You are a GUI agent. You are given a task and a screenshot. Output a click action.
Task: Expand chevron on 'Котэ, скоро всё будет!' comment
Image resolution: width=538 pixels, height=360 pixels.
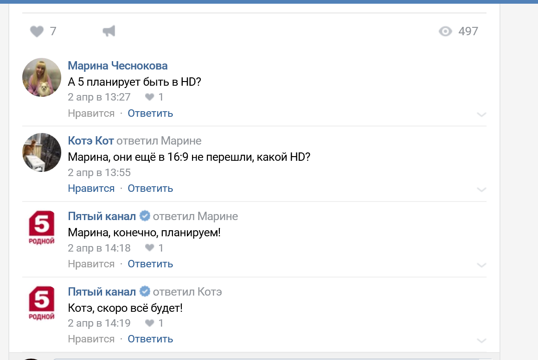pyautogui.click(x=481, y=341)
